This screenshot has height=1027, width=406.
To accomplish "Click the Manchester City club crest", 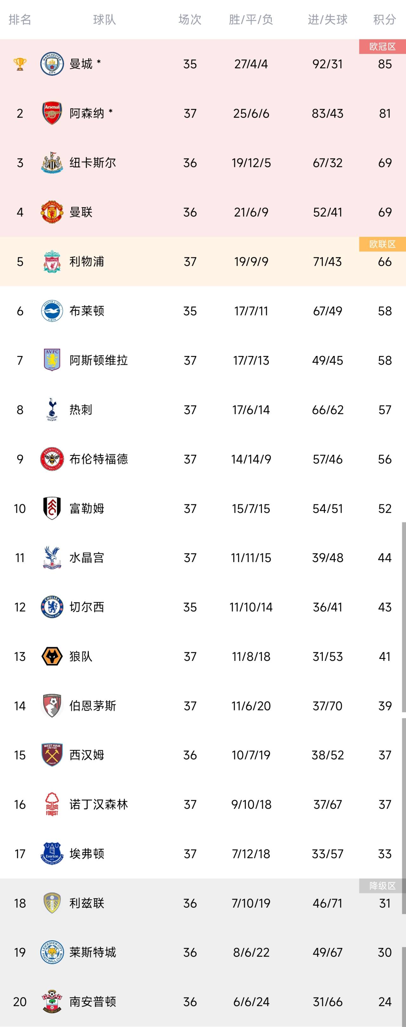I will point(52,64).
